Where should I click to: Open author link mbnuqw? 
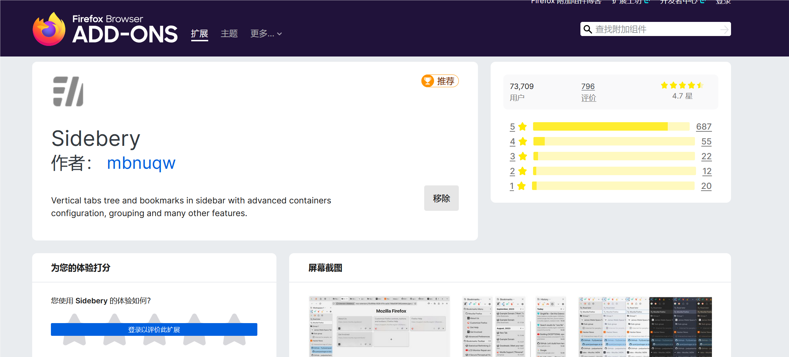click(141, 163)
